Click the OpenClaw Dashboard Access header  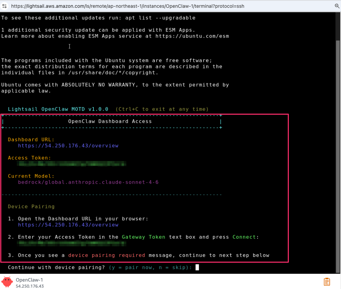[110, 121]
